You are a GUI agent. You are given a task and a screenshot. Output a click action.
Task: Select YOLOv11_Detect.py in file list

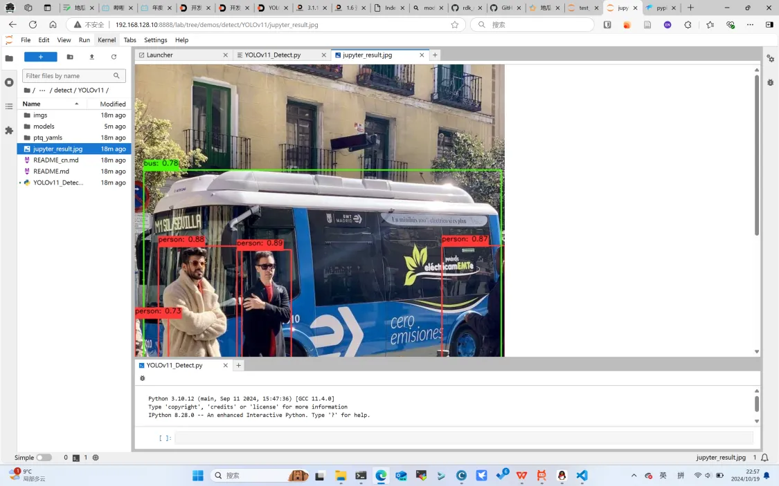(74, 183)
